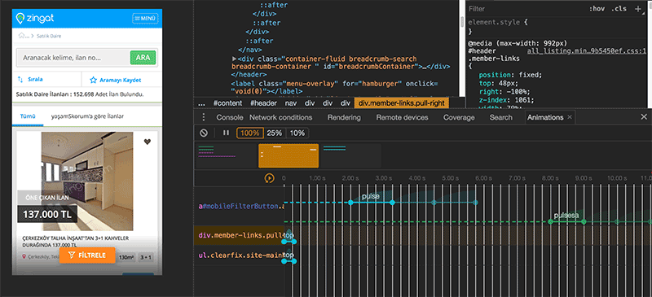The width and height of the screenshot is (652, 297).
Task: Click the zingat logo
Action: click(x=35, y=18)
